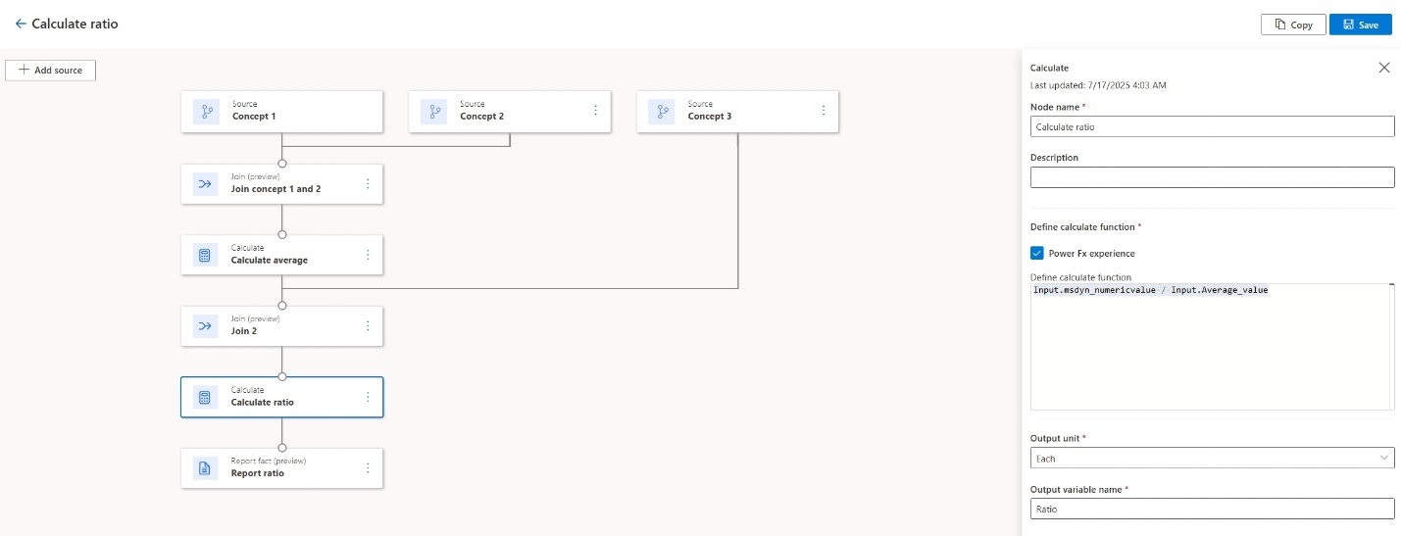Go back using the arrow beside Calculate ratio

point(21,24)
